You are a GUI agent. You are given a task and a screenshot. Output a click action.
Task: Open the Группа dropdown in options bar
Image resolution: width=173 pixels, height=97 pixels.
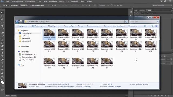click(x=24, y=5)
